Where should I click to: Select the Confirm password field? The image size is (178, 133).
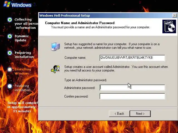pyautogui.click(x=132, y=96)
